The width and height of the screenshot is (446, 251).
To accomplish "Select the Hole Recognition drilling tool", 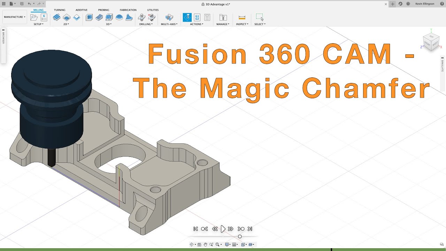I will [151, 17].
